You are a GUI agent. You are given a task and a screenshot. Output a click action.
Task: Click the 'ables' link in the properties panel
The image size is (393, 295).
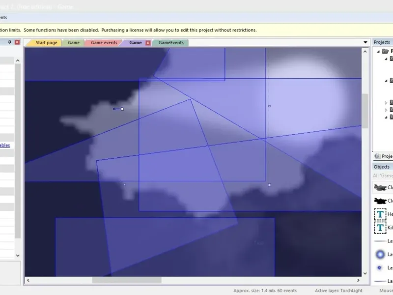tap(5, 145)
